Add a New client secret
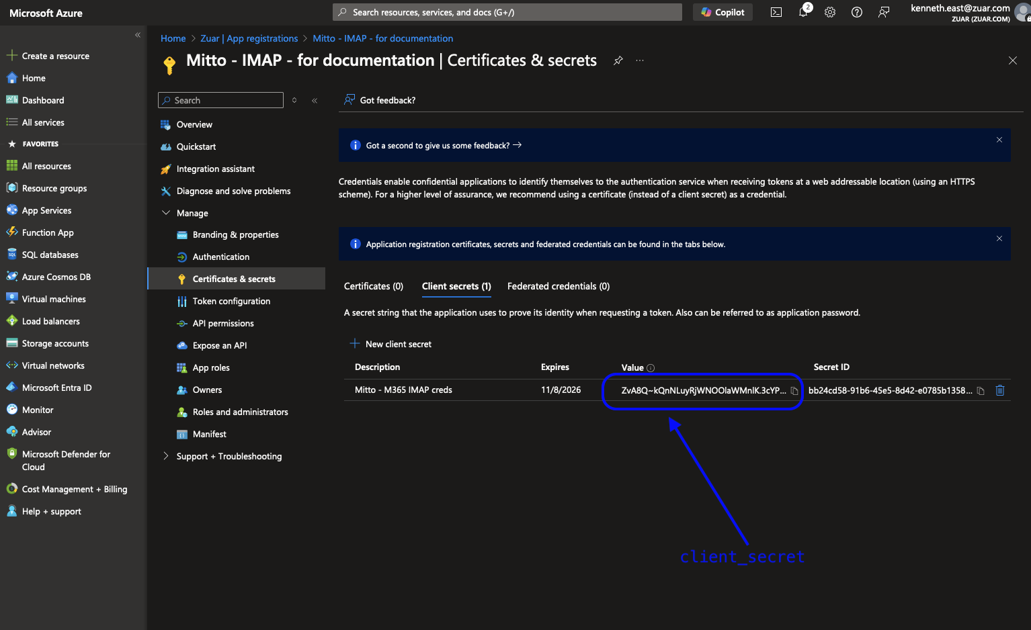Image resolution: width=1031 pixels, height=630 pixels. pyautogui.click(x=391, y=344)
